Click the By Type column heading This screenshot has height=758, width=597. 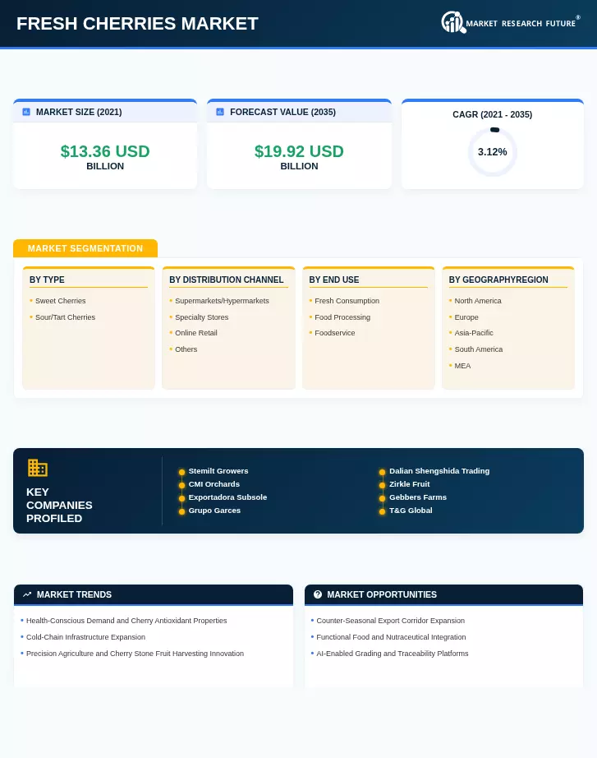(47, 280)
